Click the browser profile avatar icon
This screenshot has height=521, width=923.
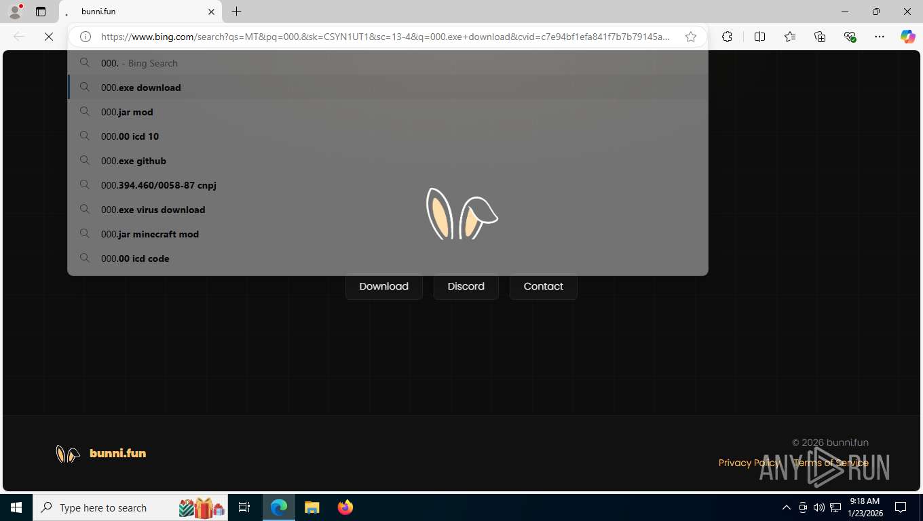click(x=15, y=12)
